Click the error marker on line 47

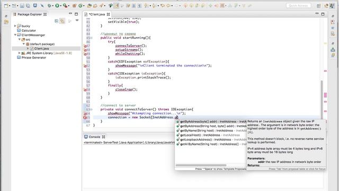click(x=85, y=46)
